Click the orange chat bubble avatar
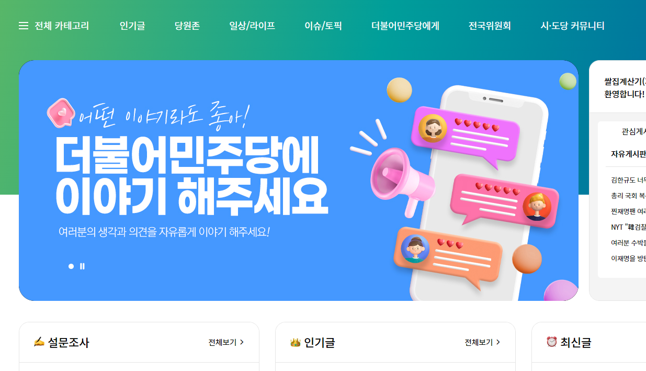The image size is (646, 371). pos(415,249)
